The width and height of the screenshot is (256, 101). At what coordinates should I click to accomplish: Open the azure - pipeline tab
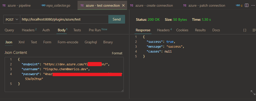16,6
